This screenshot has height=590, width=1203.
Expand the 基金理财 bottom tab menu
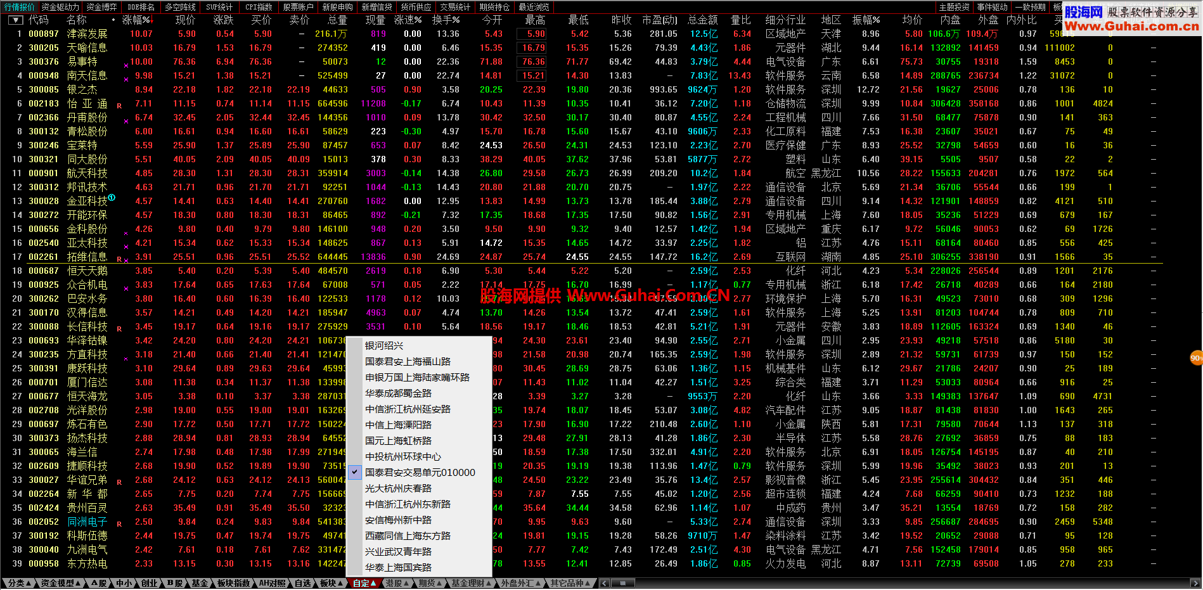pos(471,583)
